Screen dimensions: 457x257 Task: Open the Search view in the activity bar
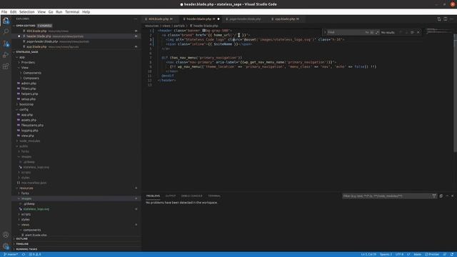pos(6,31)
